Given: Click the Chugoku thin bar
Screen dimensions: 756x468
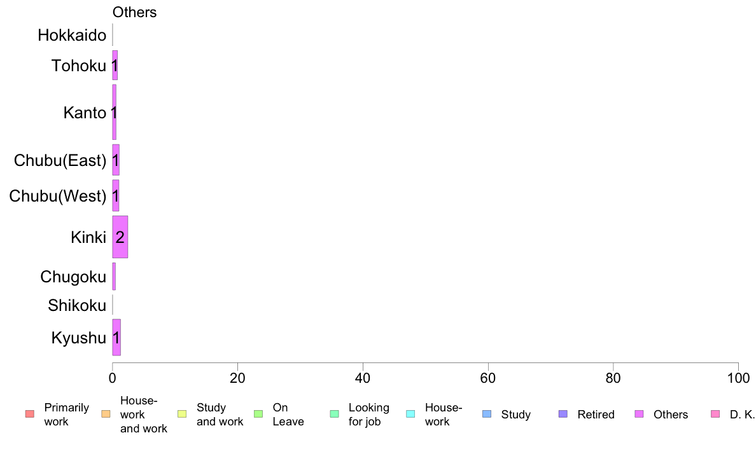Looking at the screenshot, I should [x=114, y=277].
